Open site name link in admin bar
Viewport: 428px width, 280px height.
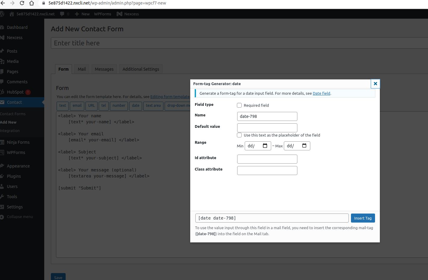32,14
